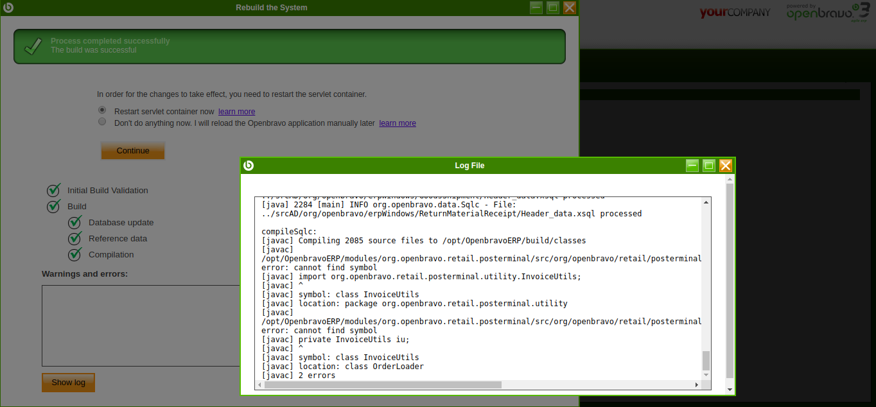
Task: Click the yourCOMPANY logo in the header
Action: [735, 13]
